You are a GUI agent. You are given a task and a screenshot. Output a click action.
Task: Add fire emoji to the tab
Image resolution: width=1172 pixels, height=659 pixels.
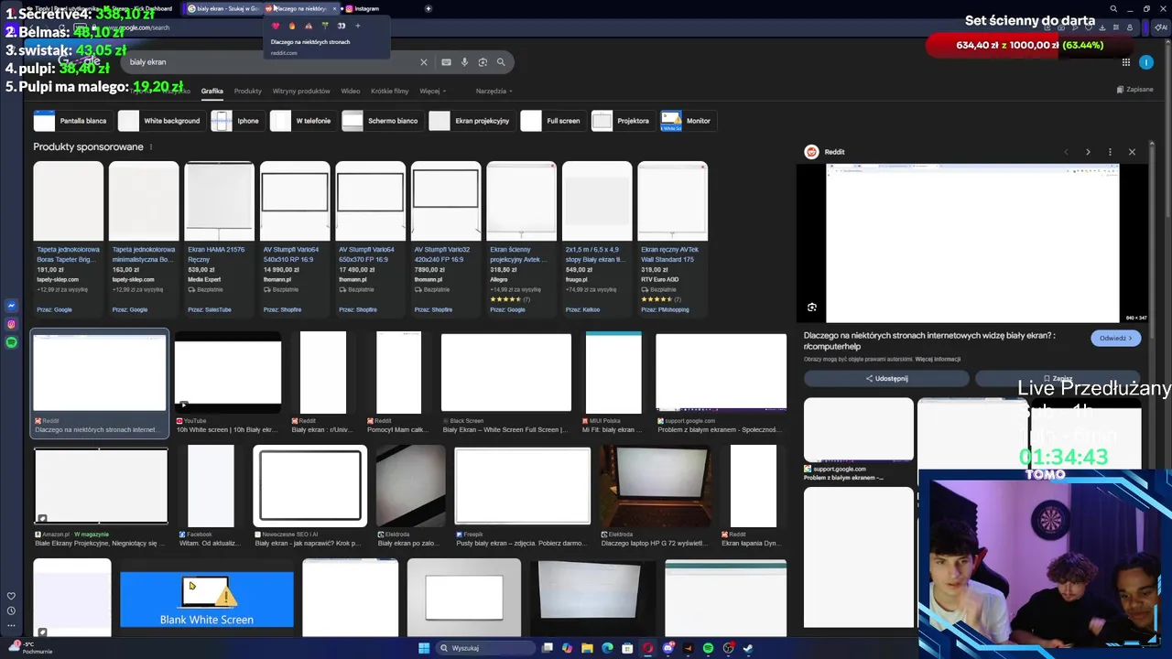[292, 26]
